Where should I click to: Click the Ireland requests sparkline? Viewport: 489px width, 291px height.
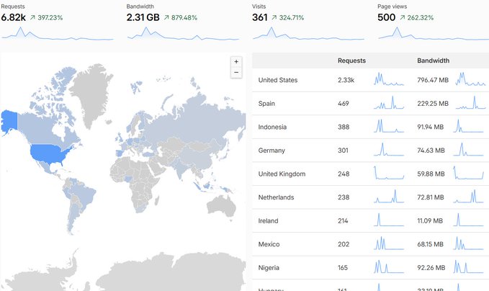pyautogui.click(x=389, y=220)
